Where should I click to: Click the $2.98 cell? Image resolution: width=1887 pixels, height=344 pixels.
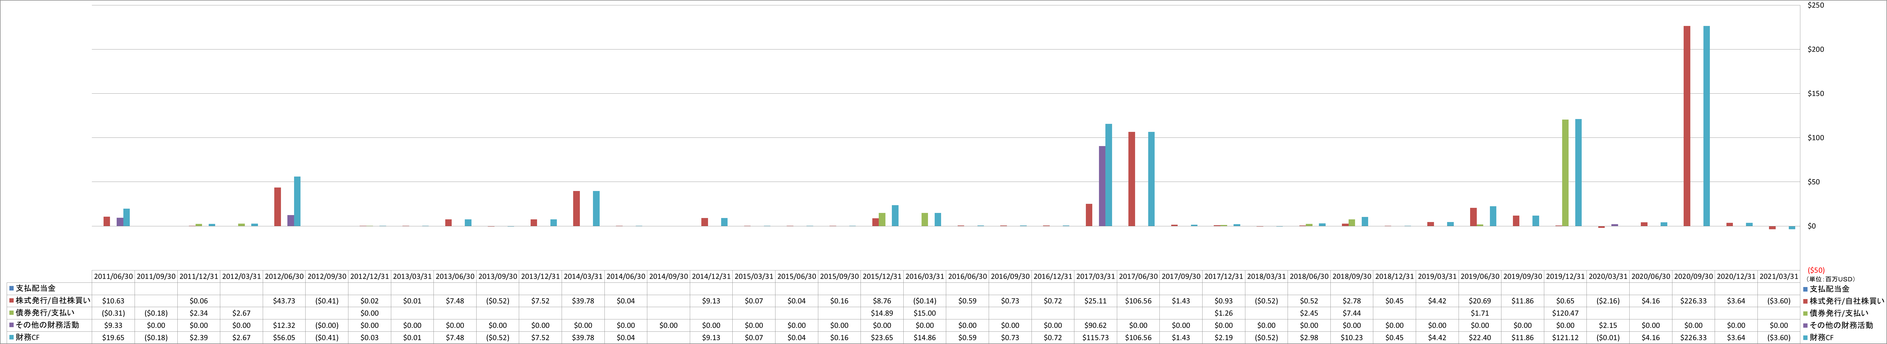[1309, 337]
